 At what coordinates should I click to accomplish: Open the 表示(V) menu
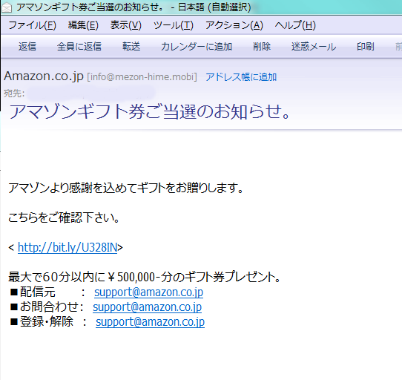pyautogui.click(x=126, y=25)
